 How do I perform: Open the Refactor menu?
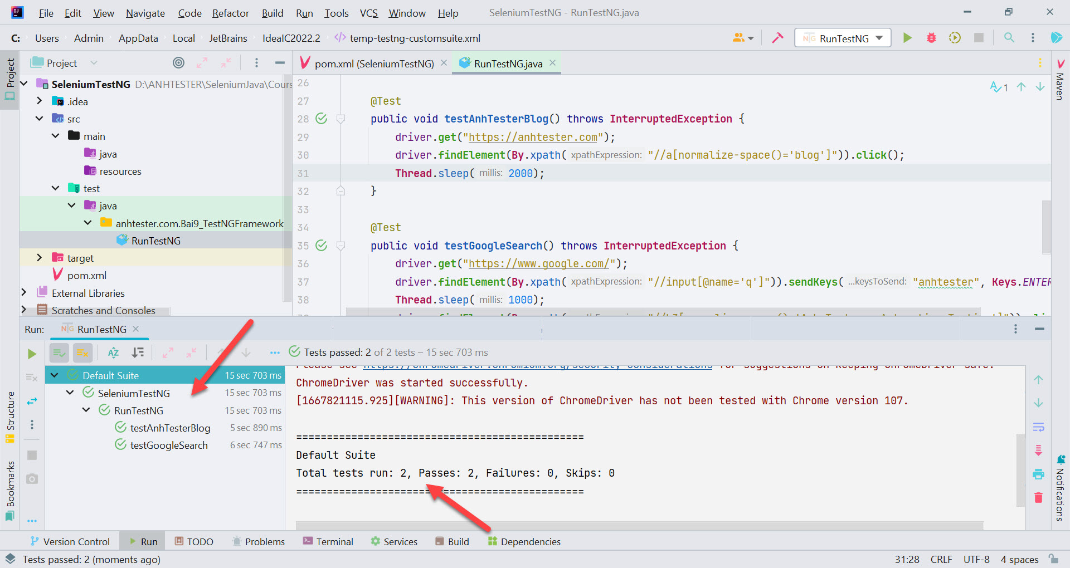230,13
